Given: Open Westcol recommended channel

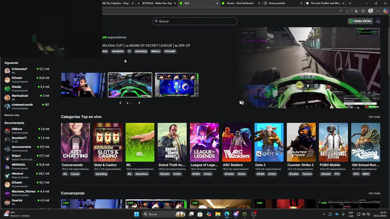Looking at the screenshot, I should (27, 175).
